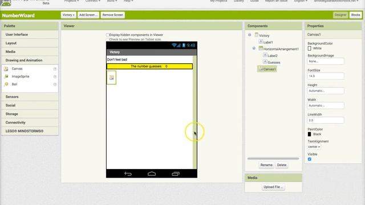Enable Display hidden components in Viewer

108,35
